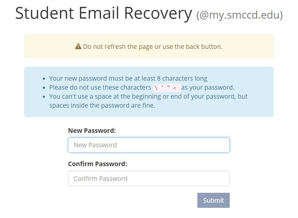
Task: Click the Confirm Password label
Action: pyautogui.click(x=97, y=164)
